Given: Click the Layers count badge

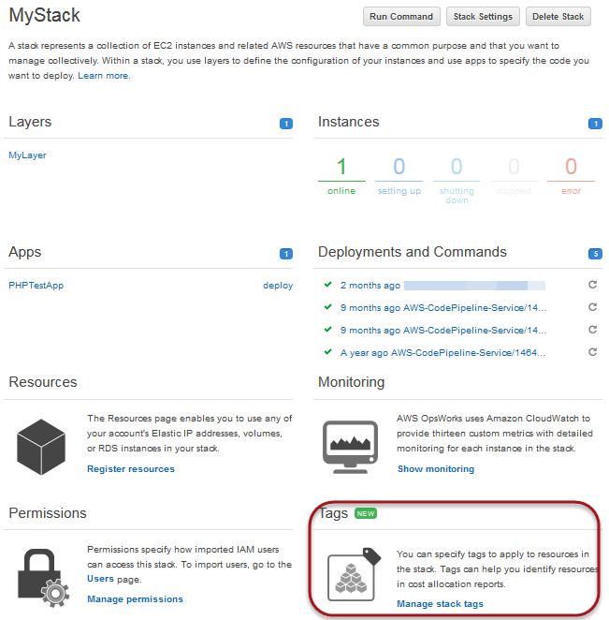Looking at the screenshot, I should pyautogui.click(x=286, y=124).
